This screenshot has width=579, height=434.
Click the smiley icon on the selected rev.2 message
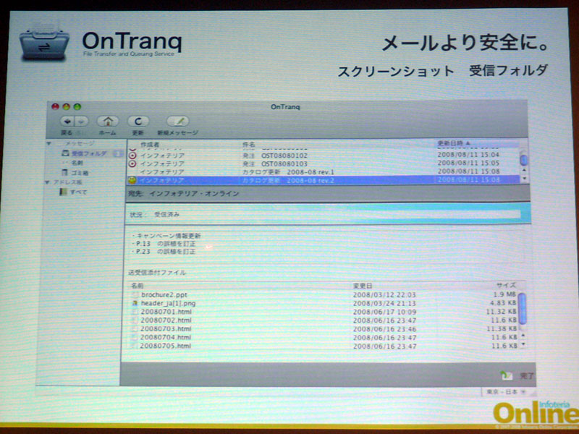(x=132, y=180)
